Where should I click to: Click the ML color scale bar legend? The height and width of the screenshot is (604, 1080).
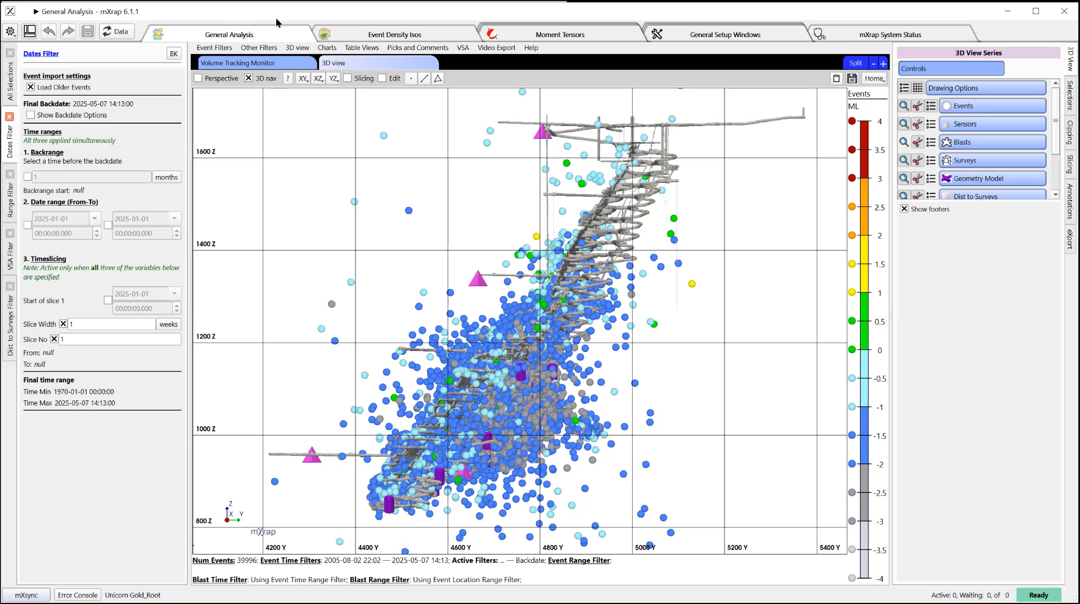coord(864,350)
